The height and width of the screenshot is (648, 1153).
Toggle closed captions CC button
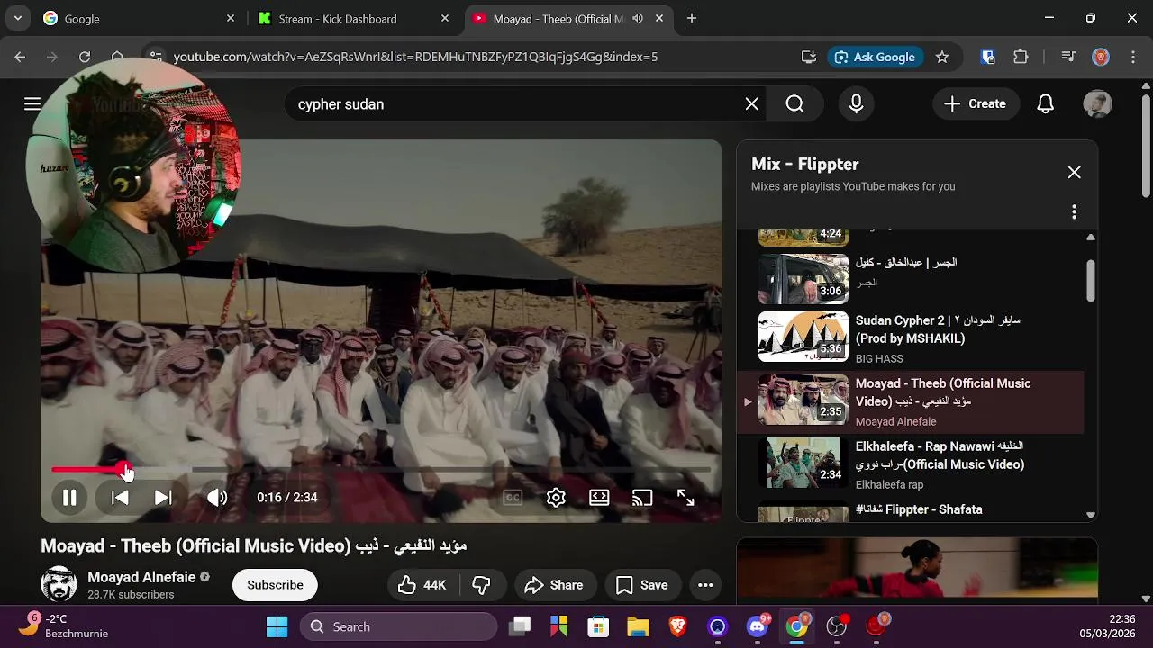pyautogui.click(x=513, y=497)
